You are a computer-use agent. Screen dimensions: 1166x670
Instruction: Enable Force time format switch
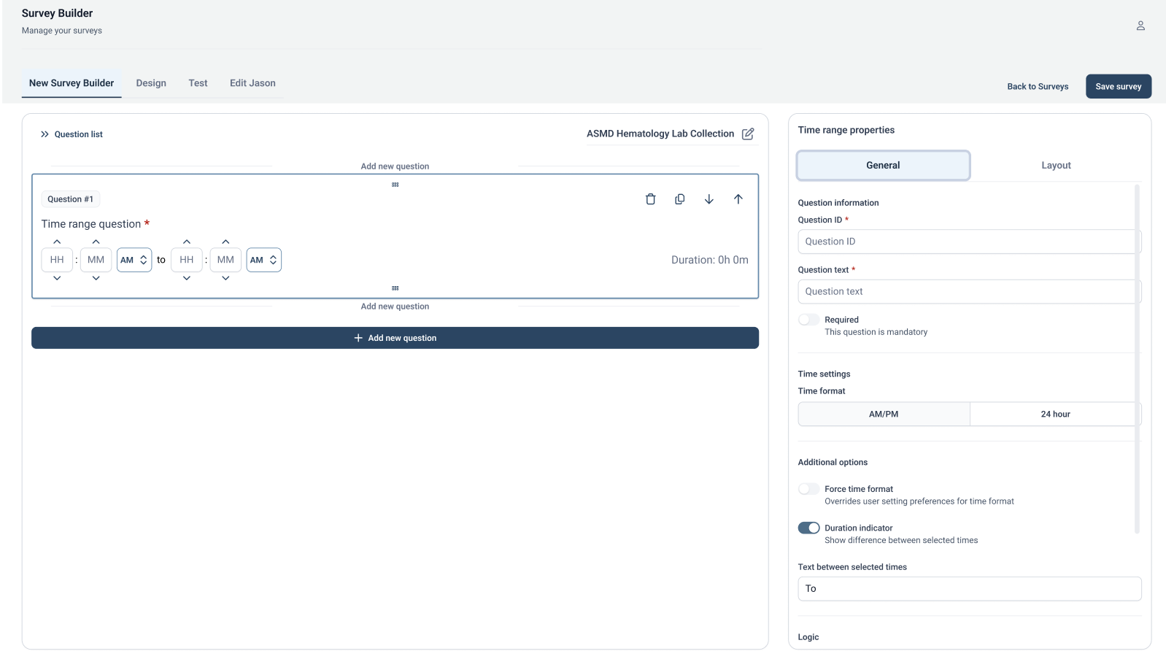808,489
